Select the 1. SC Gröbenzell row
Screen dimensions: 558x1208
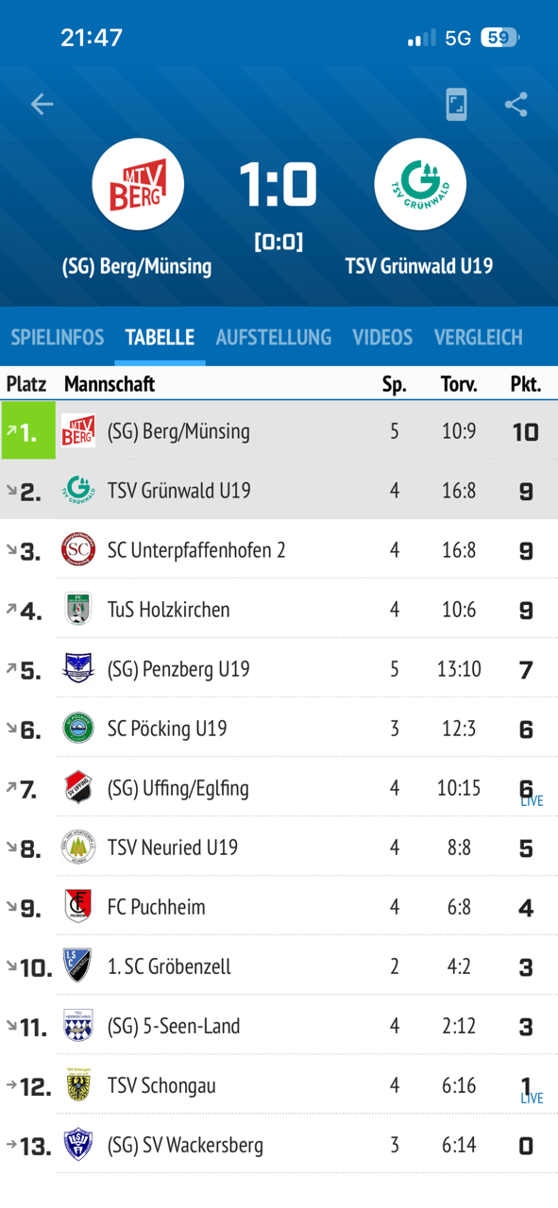pos(279,965)
